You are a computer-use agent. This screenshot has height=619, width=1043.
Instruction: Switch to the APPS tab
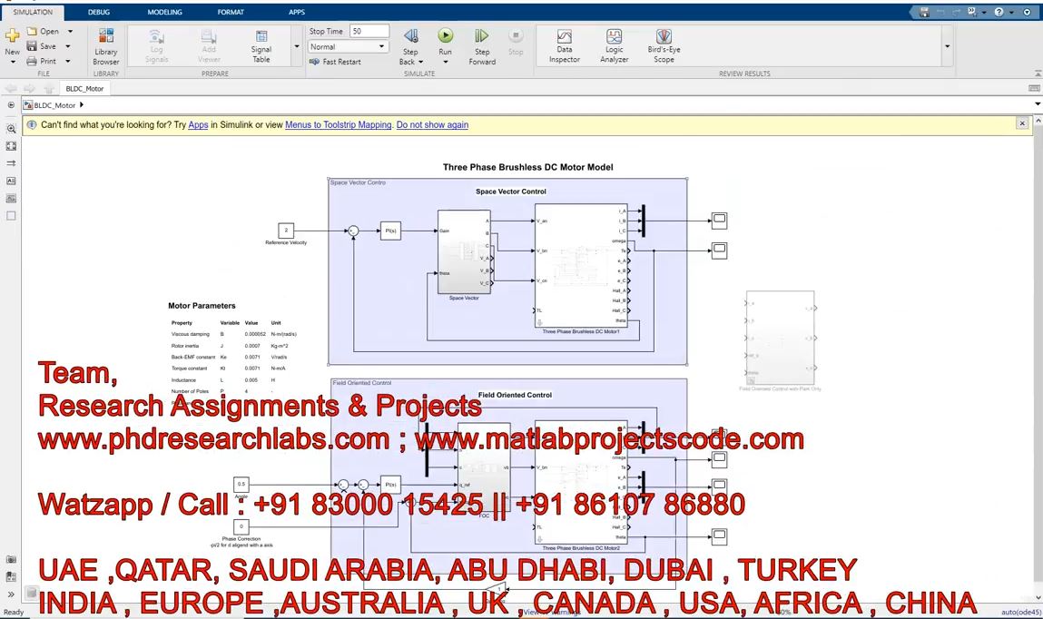point(297,12)
